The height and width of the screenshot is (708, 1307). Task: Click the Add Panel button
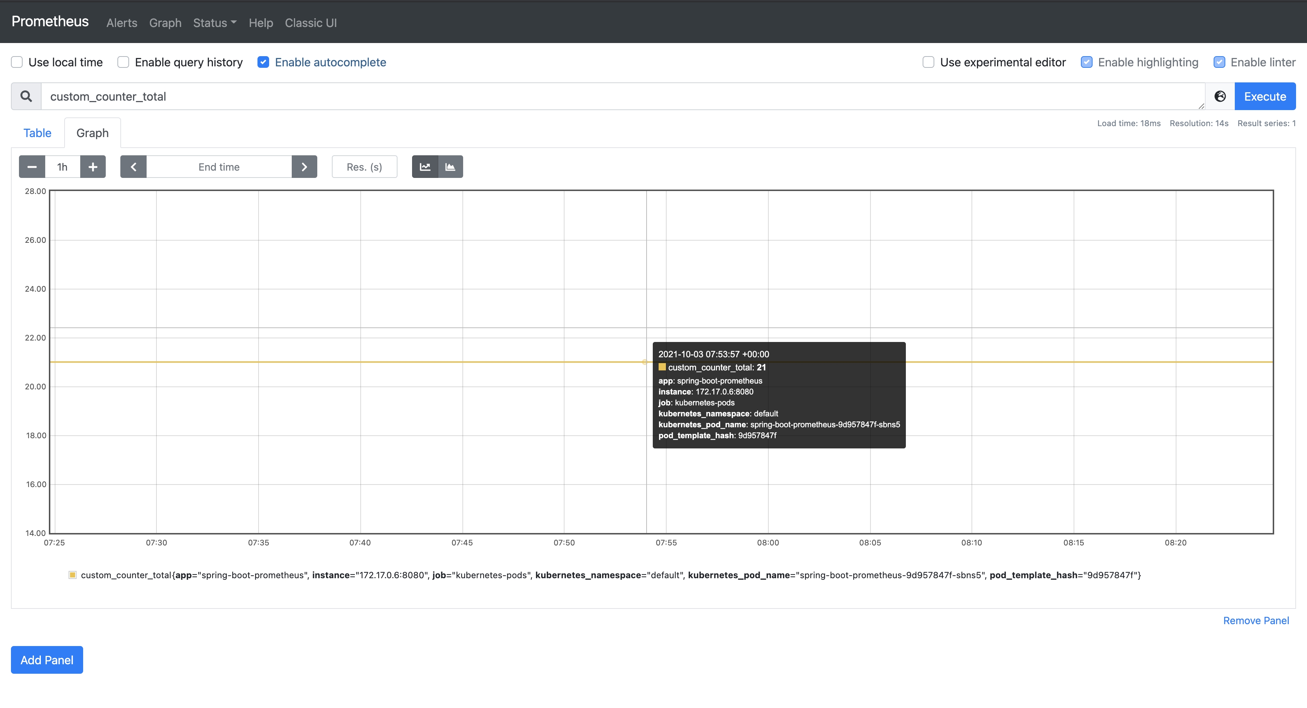tap(46, 660)
